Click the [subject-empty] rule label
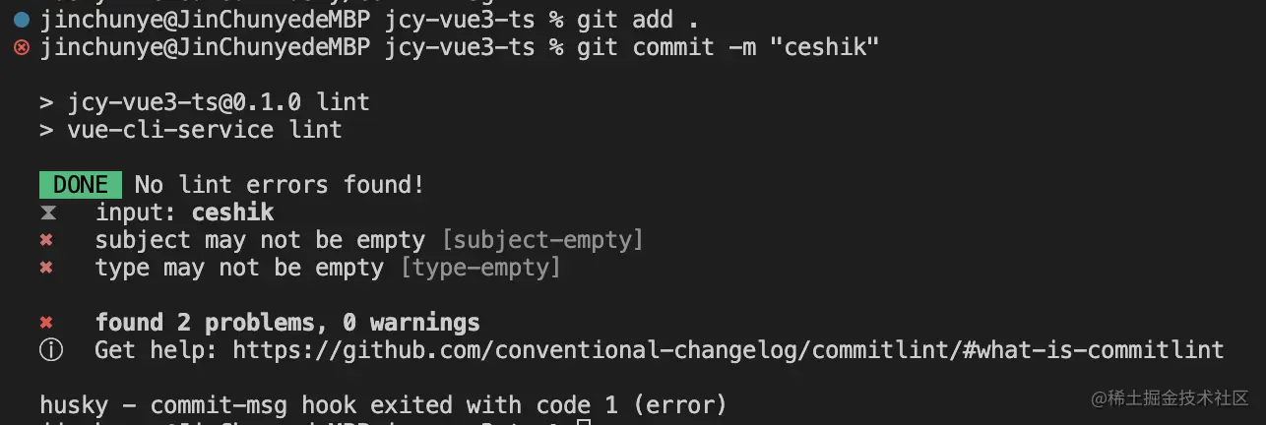1266x425 pixels. point(541,240)
